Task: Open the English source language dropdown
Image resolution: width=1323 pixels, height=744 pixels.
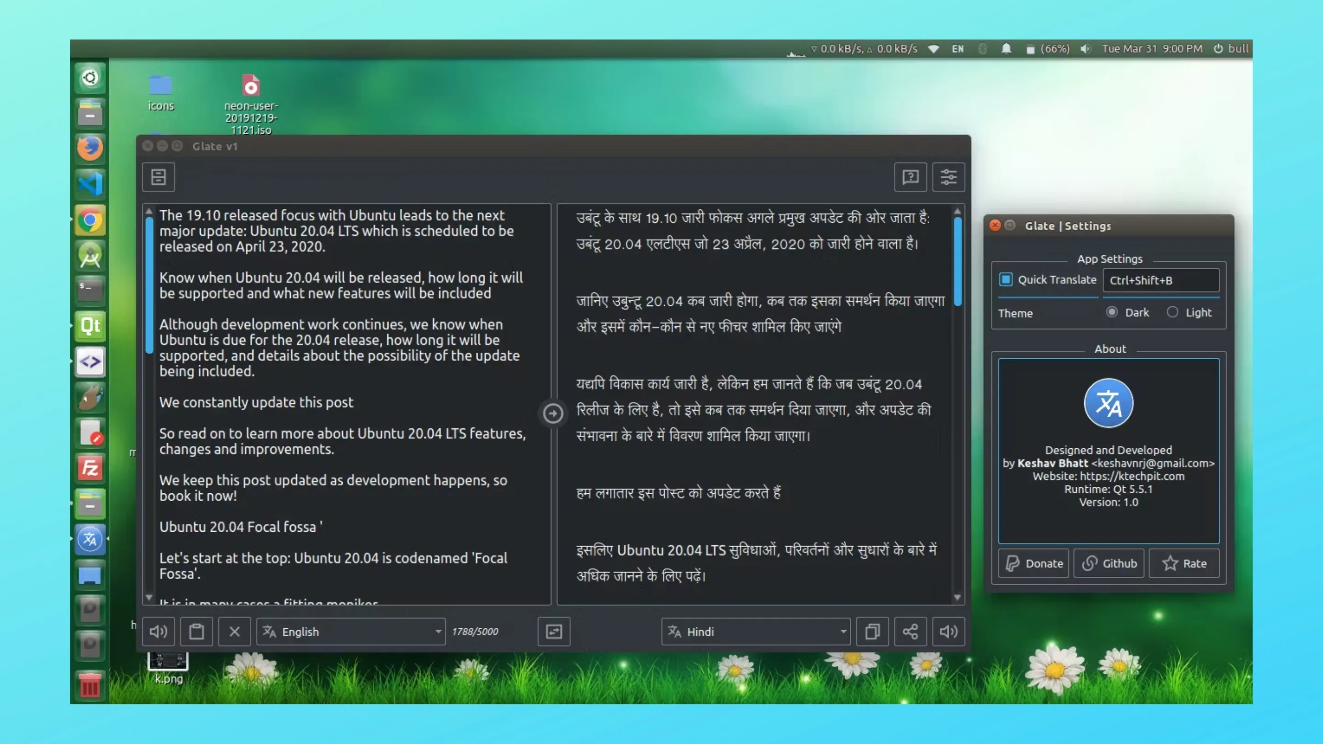Action: coord(350,631)
